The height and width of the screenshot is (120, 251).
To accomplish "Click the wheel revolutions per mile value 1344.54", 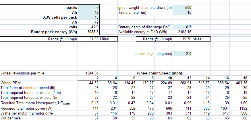I will (88, 73).
